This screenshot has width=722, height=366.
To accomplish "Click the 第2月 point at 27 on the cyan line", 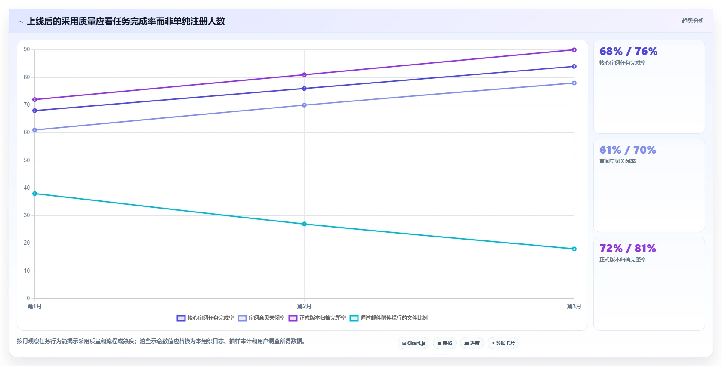I will pos(304,224).
